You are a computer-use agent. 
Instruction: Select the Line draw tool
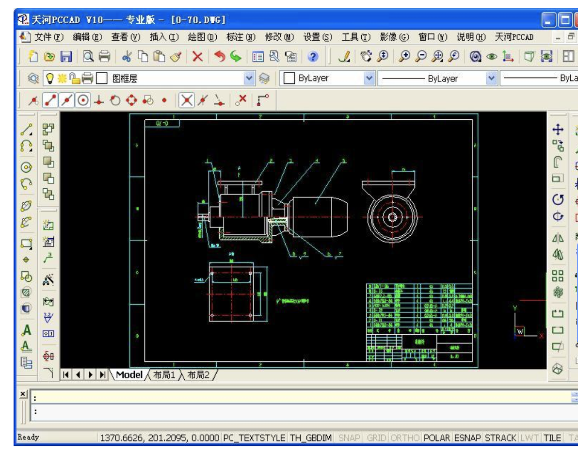click(x=27, y=129)
